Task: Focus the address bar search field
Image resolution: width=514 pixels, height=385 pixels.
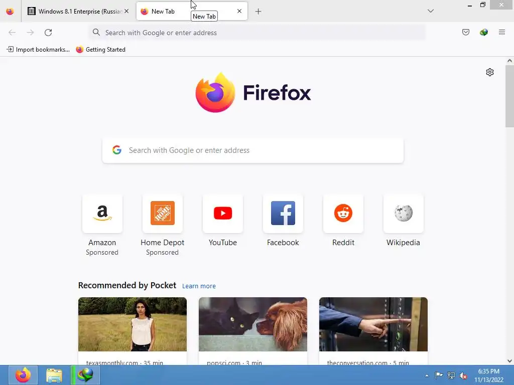Action: (x=258, y=33)
